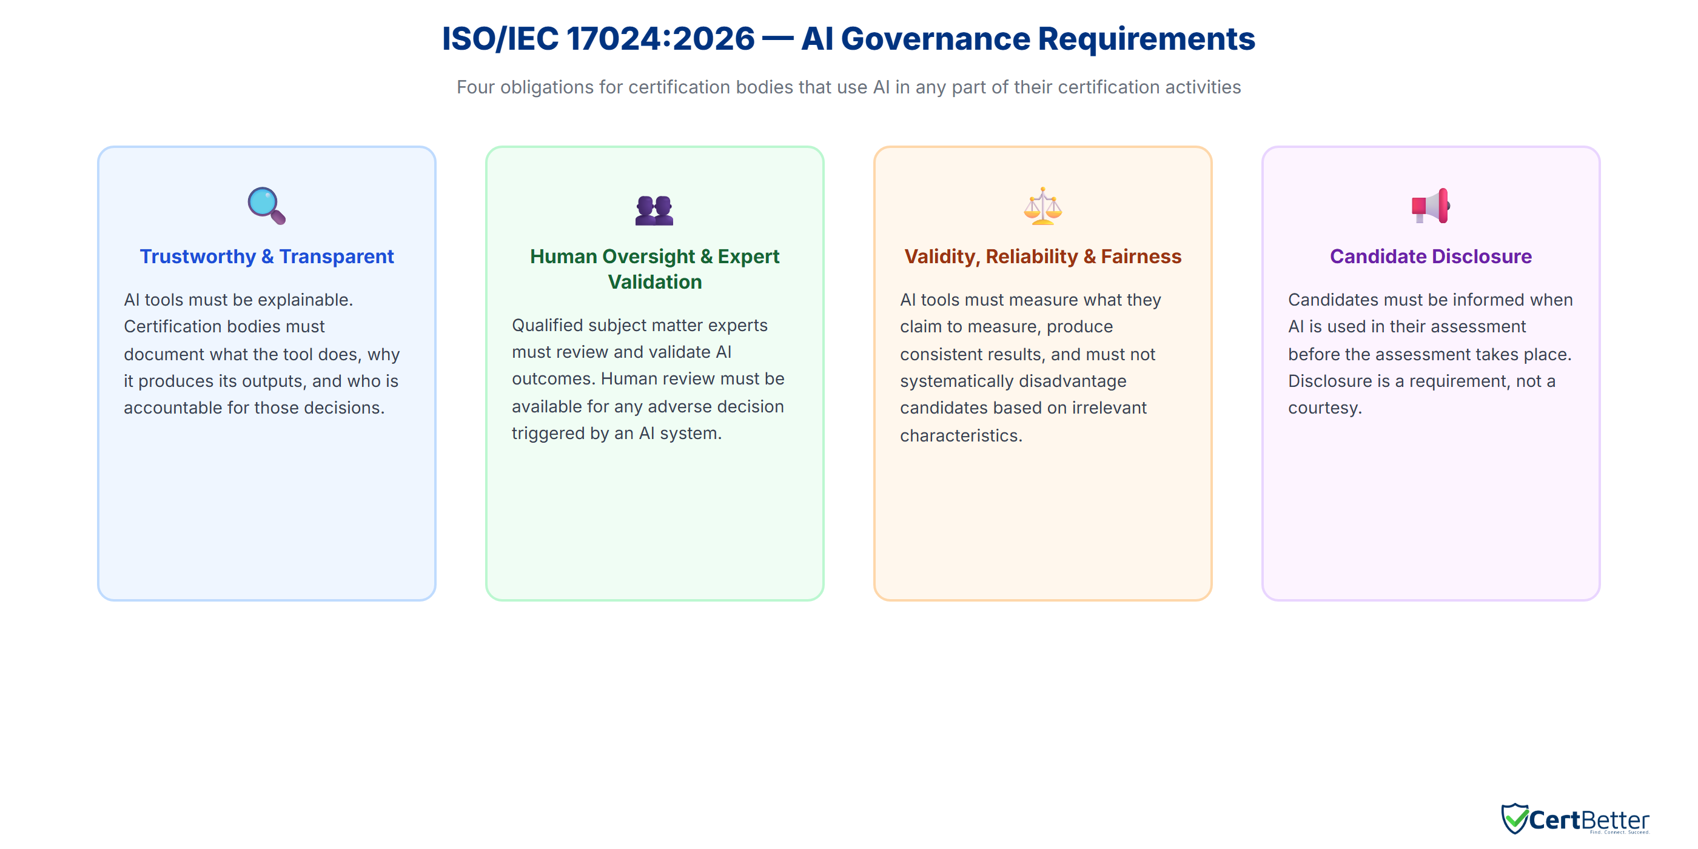1698x849 pixels.
Task: Click the 'Candidate Disclosure' heading
Action: [1431, 257]
